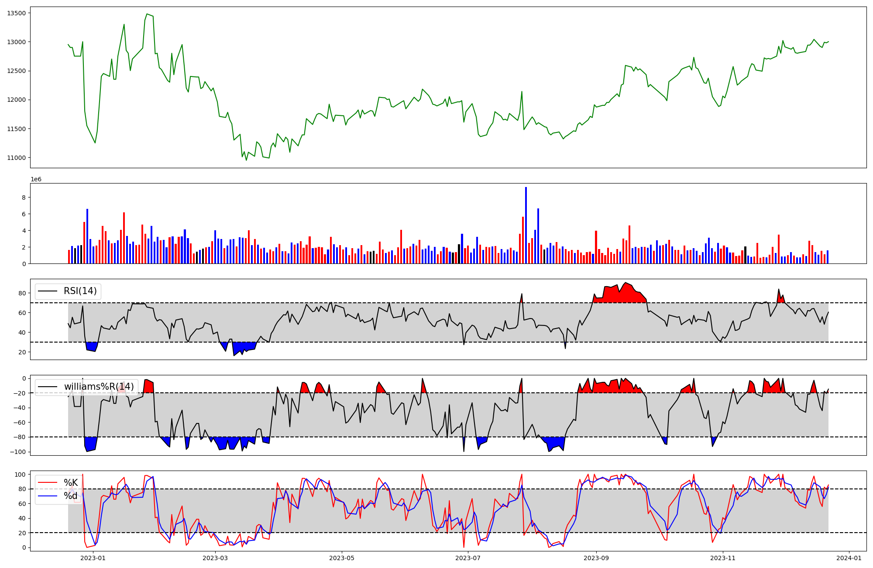Click the 13500 price axis label
Image resolution: width=873 pixels, height=568 pixels.
17,13
